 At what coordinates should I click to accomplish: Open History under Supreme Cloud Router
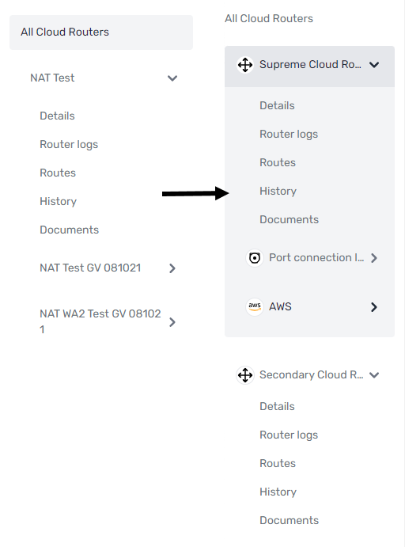click(x=278, y=191)
